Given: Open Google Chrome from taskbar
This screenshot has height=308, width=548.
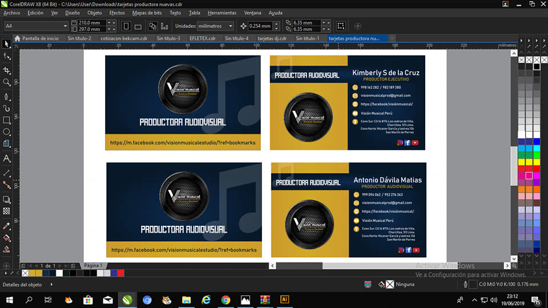Looking at the screenshot, I should tap(226, 299).
